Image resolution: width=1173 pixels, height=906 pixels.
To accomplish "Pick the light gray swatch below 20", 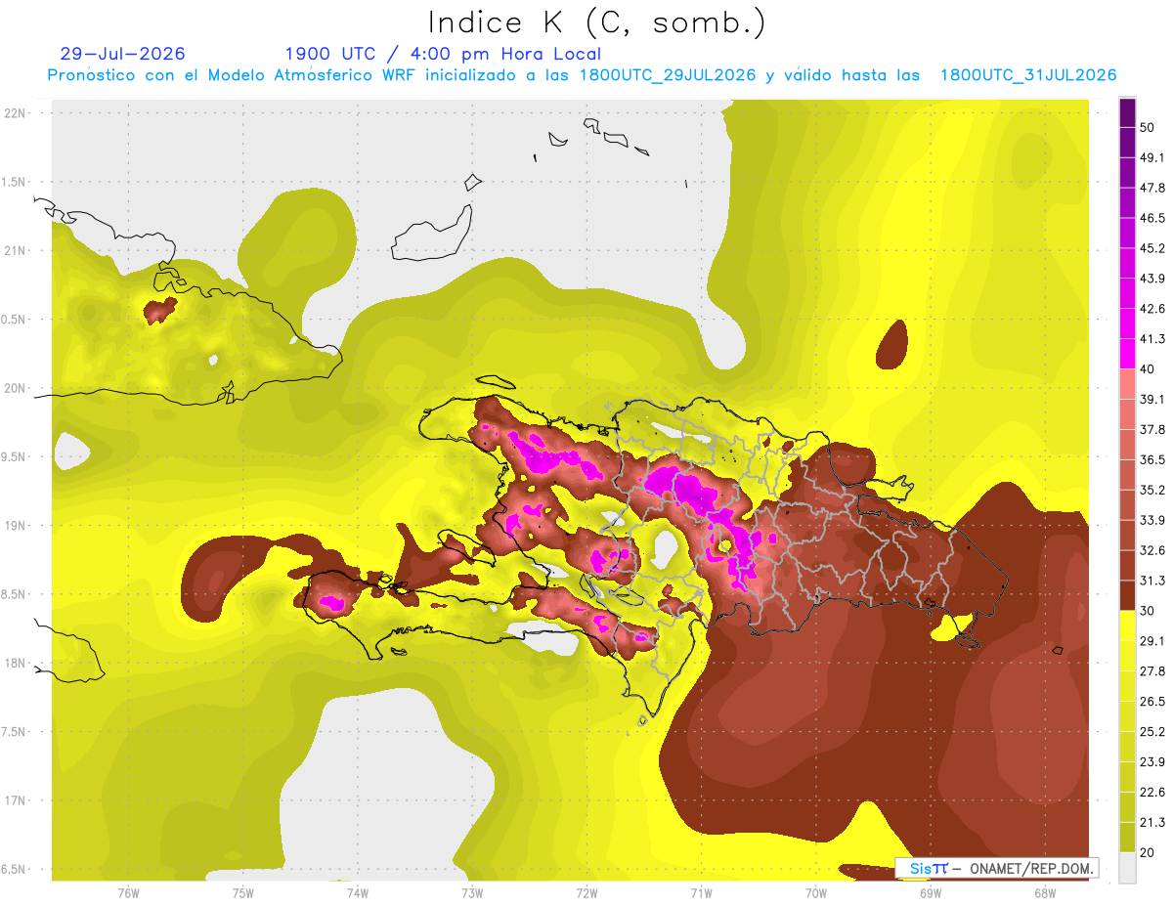I will pyautogui.click(x=1127, y=868).
